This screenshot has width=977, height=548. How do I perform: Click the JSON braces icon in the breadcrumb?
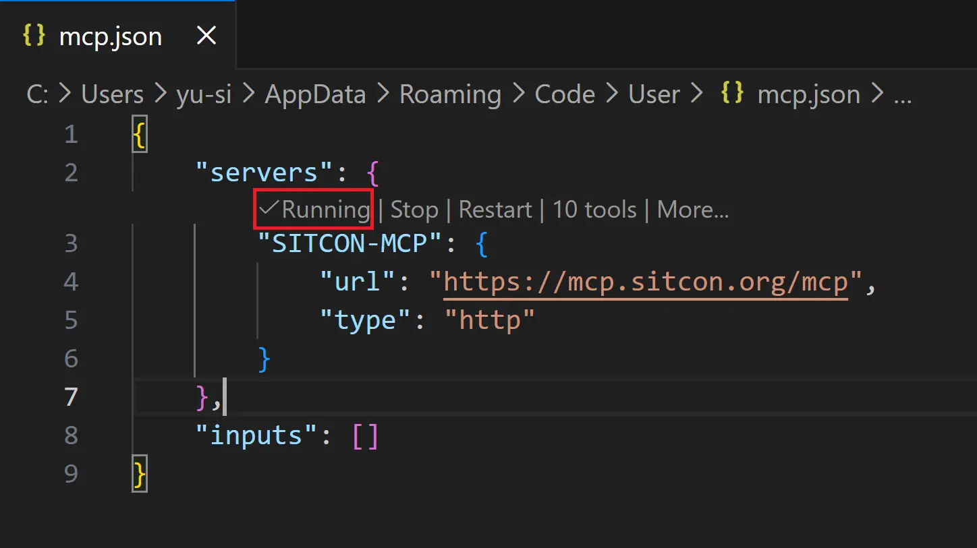coord(732,94)
